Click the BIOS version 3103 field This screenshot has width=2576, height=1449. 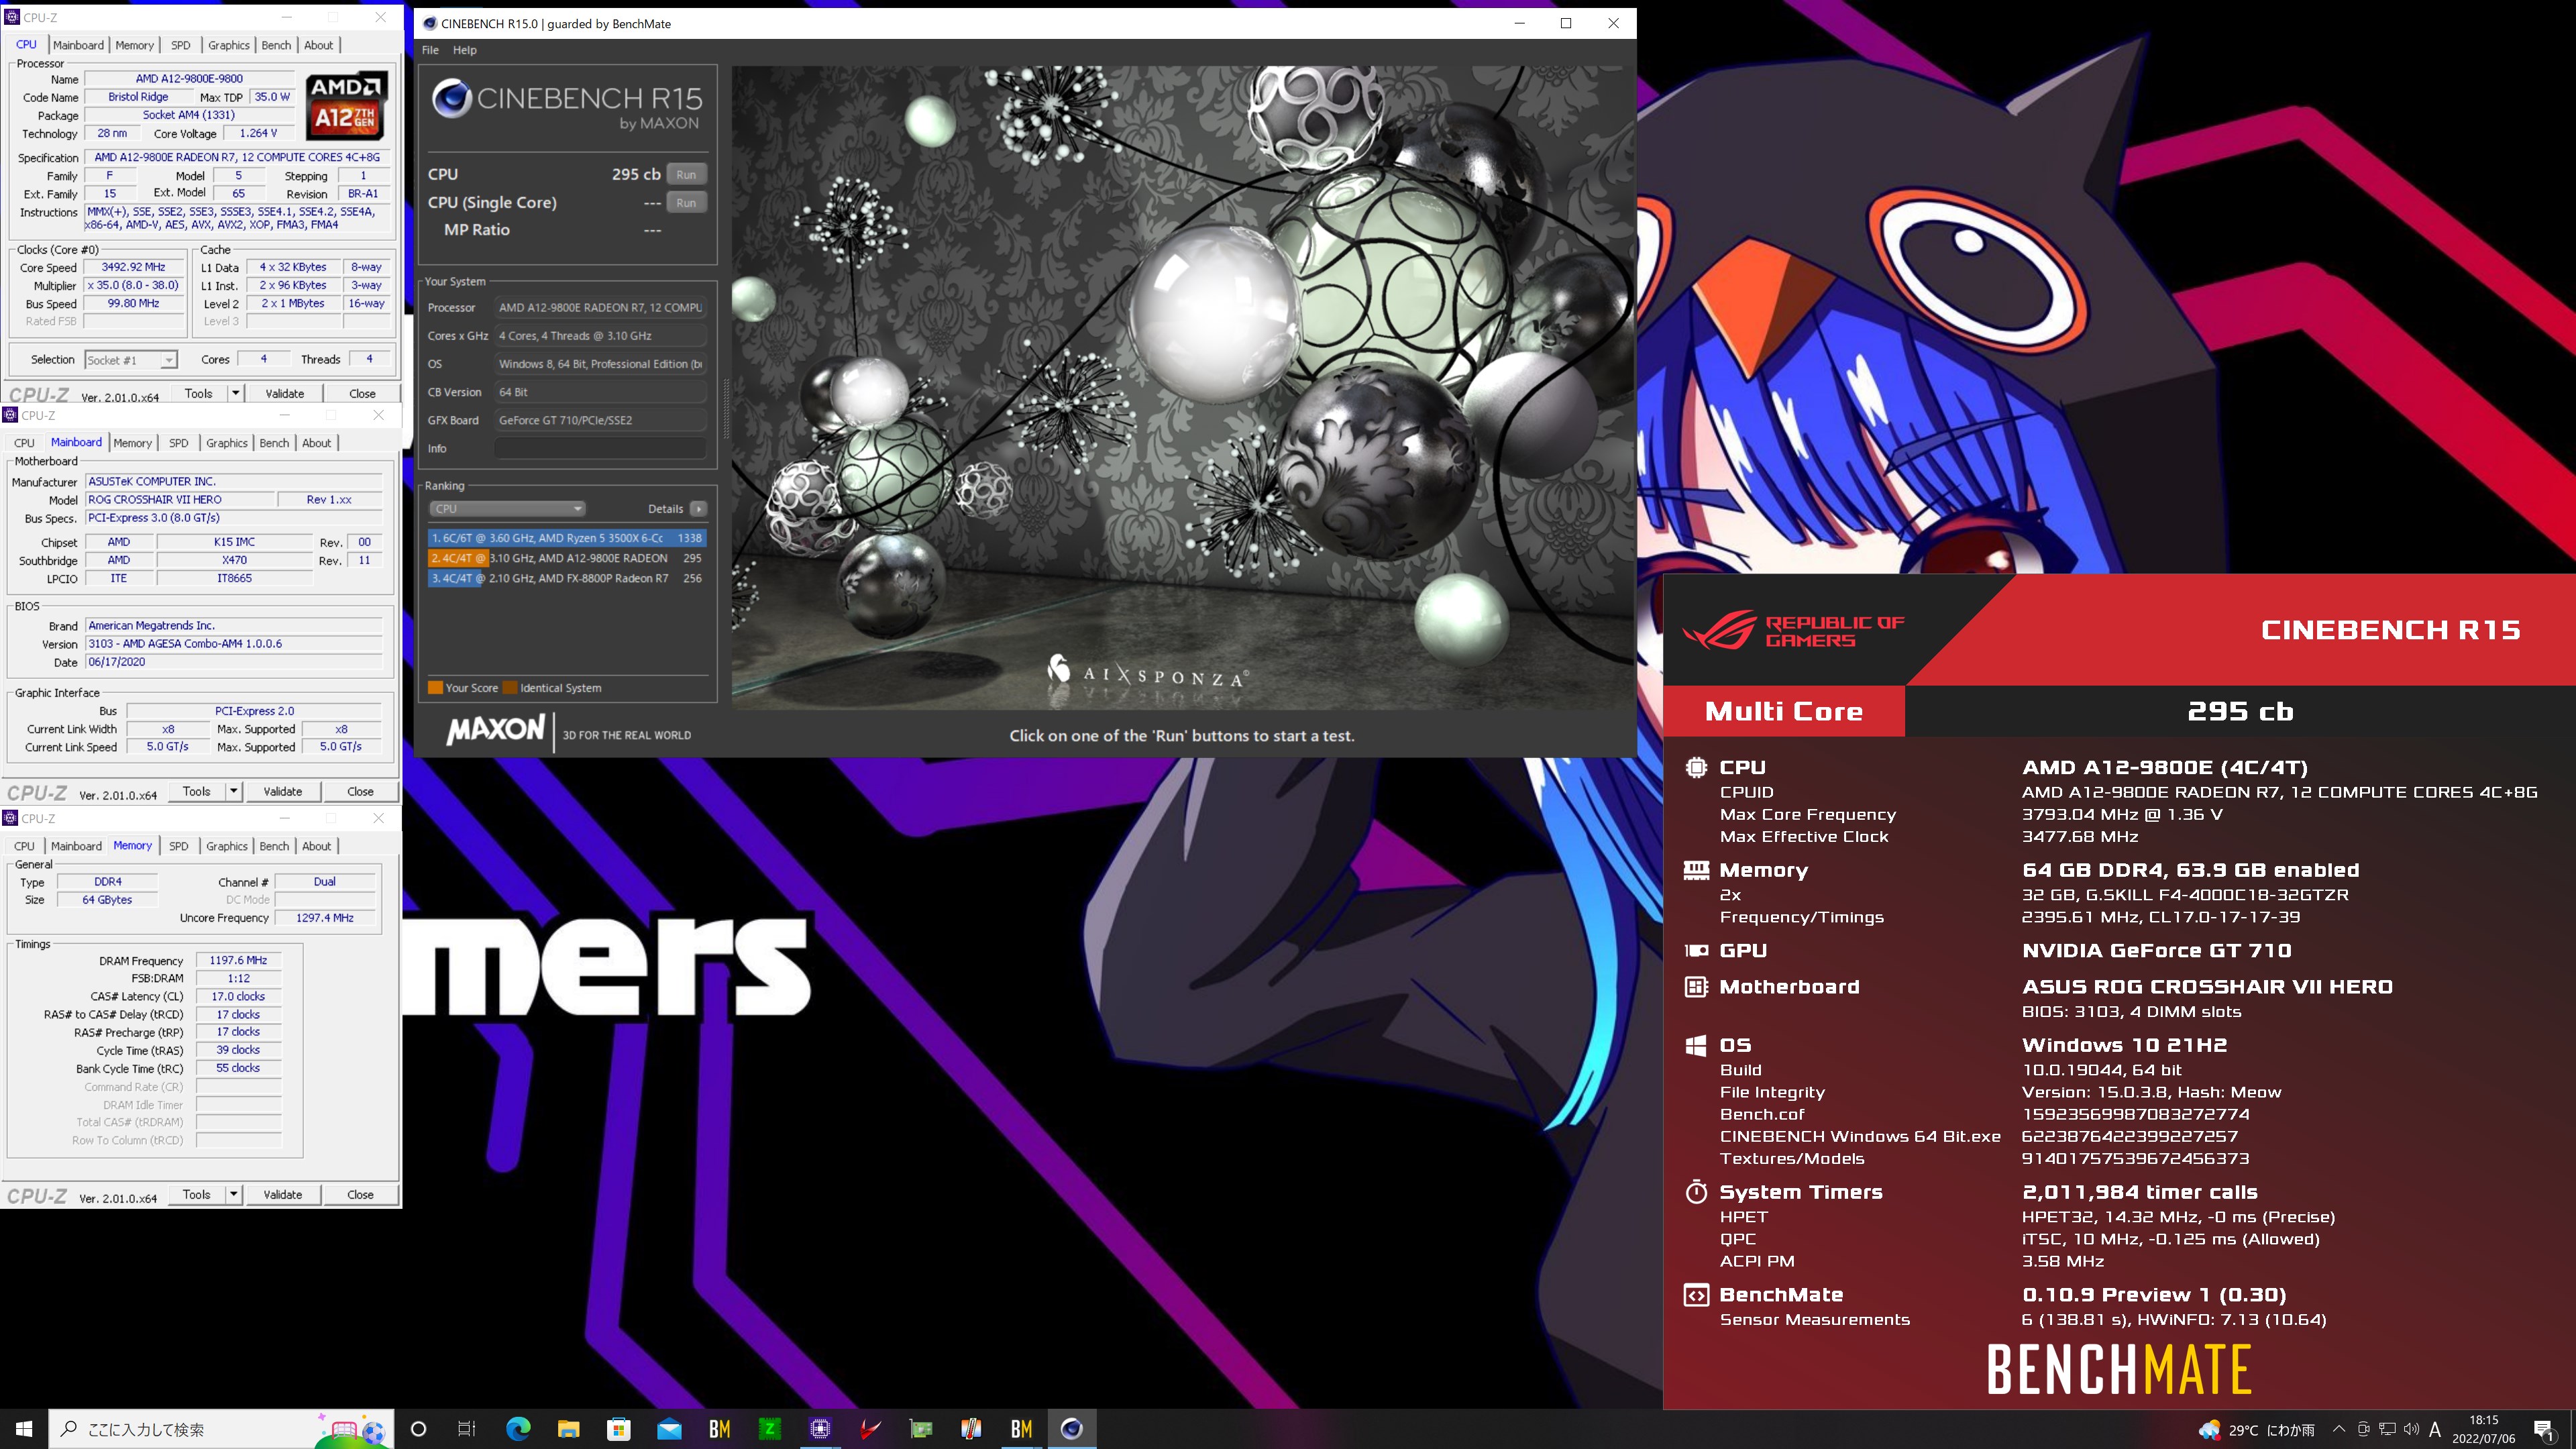[234, 644]
